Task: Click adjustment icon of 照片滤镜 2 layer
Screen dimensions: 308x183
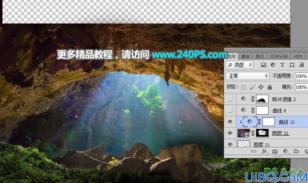Action: (x=243, y=99)
